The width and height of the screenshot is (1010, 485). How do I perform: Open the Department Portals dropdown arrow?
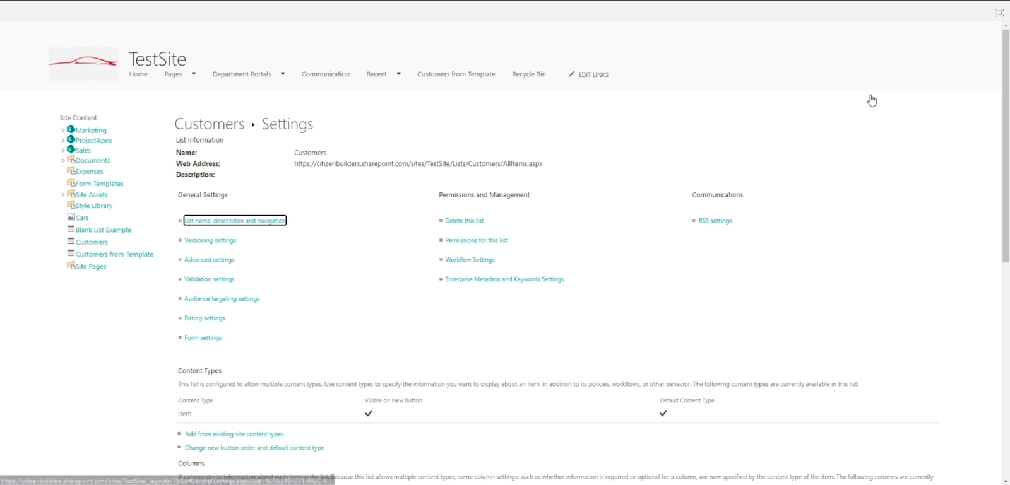click(x=283, y=74)
